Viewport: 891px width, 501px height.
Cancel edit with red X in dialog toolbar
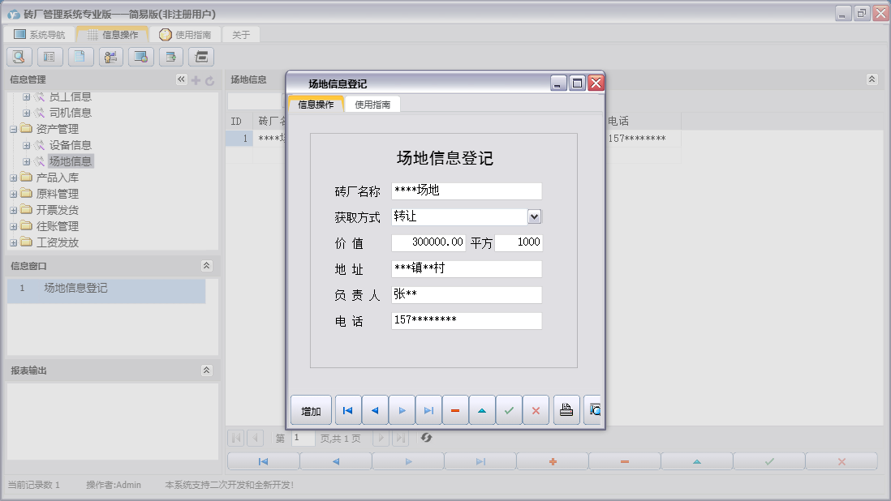coord(536,410)
